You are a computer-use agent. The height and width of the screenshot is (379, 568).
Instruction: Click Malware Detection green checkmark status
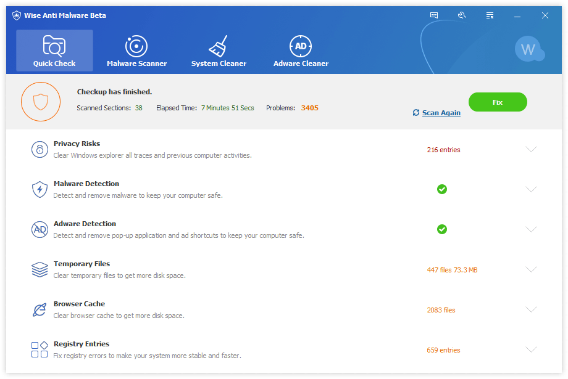pyautogui.click(x=442, y=189)
